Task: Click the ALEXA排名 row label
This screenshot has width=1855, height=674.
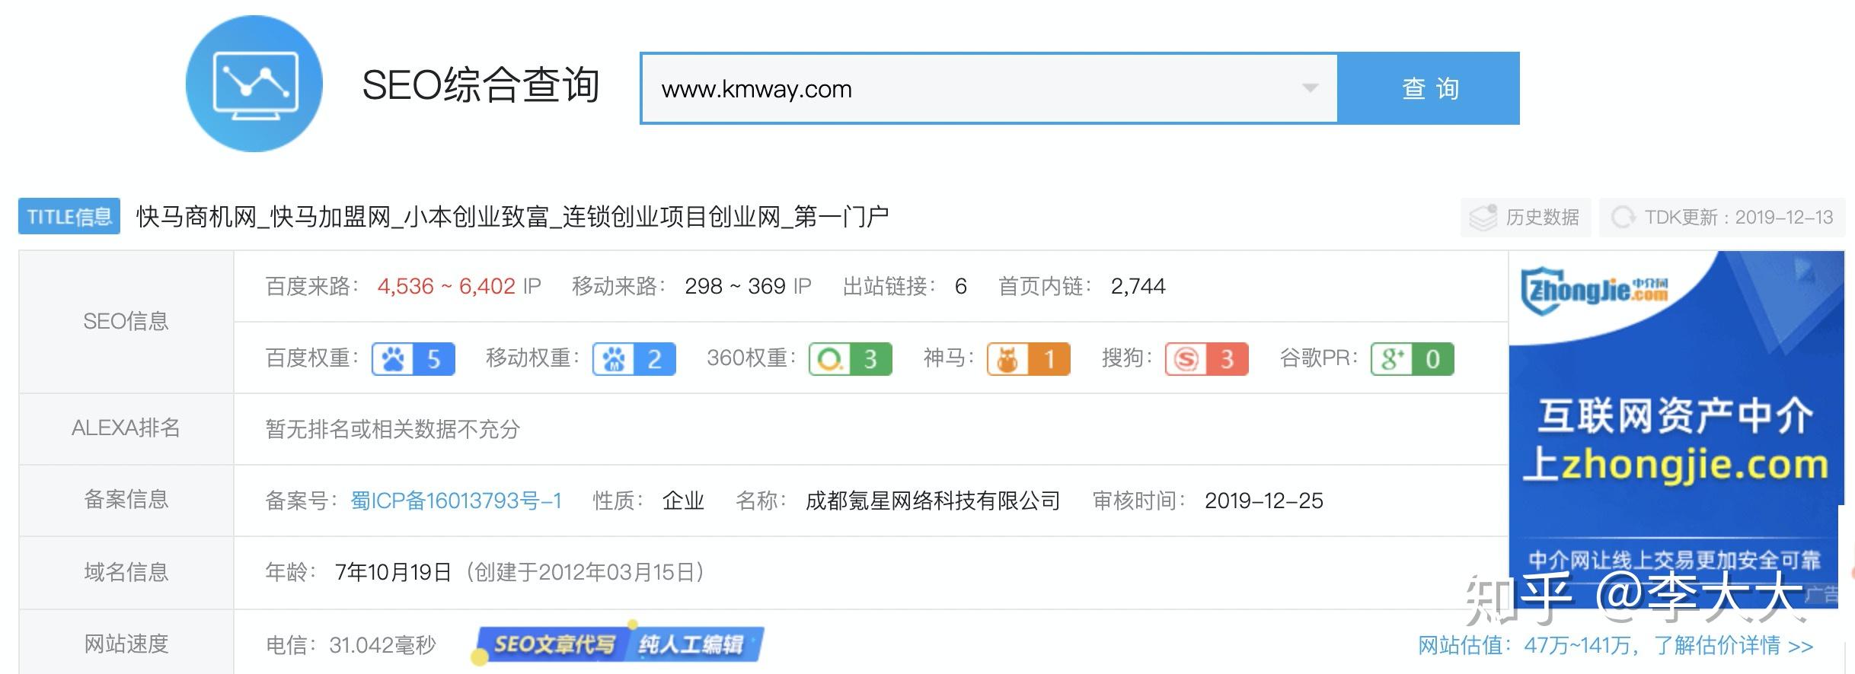Action: click(126, 428)
